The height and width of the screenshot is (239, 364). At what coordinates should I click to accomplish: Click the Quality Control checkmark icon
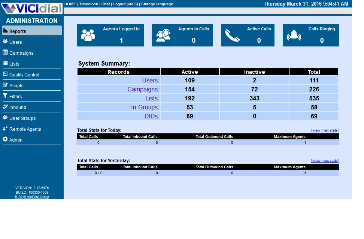[x=5, y=74]
